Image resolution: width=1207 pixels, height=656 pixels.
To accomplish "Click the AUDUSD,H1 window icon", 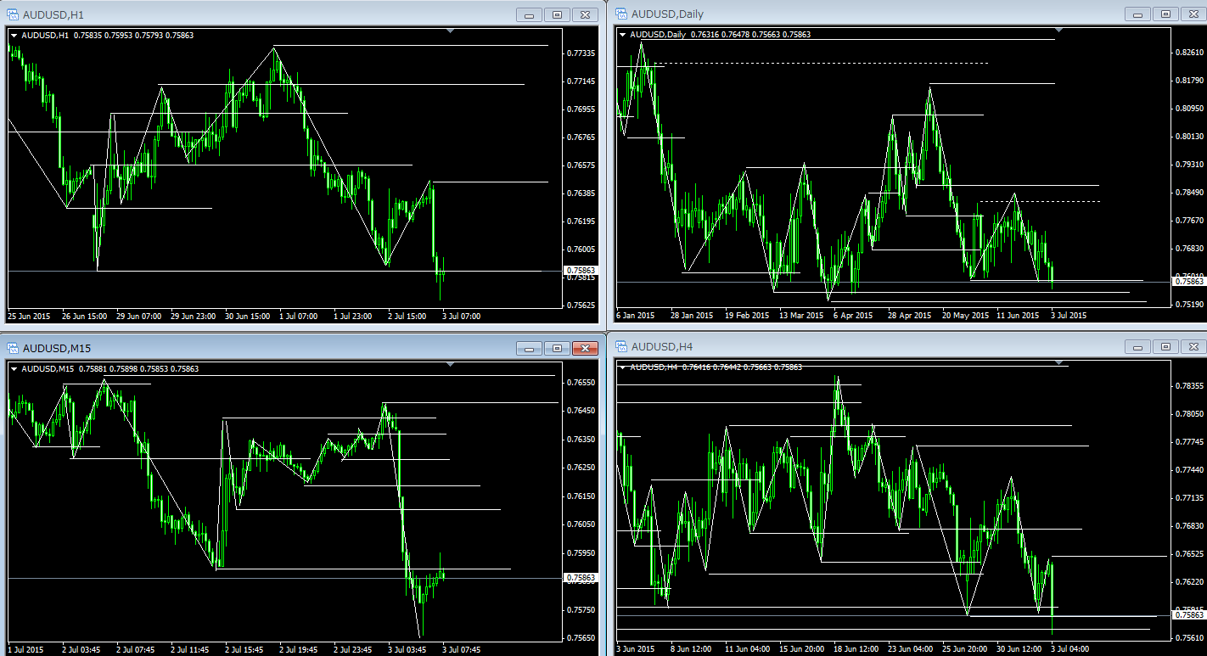I will (x=13, y=15).
